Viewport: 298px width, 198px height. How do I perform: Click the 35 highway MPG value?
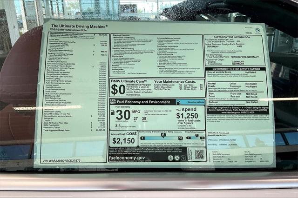(x=144, y=119)
